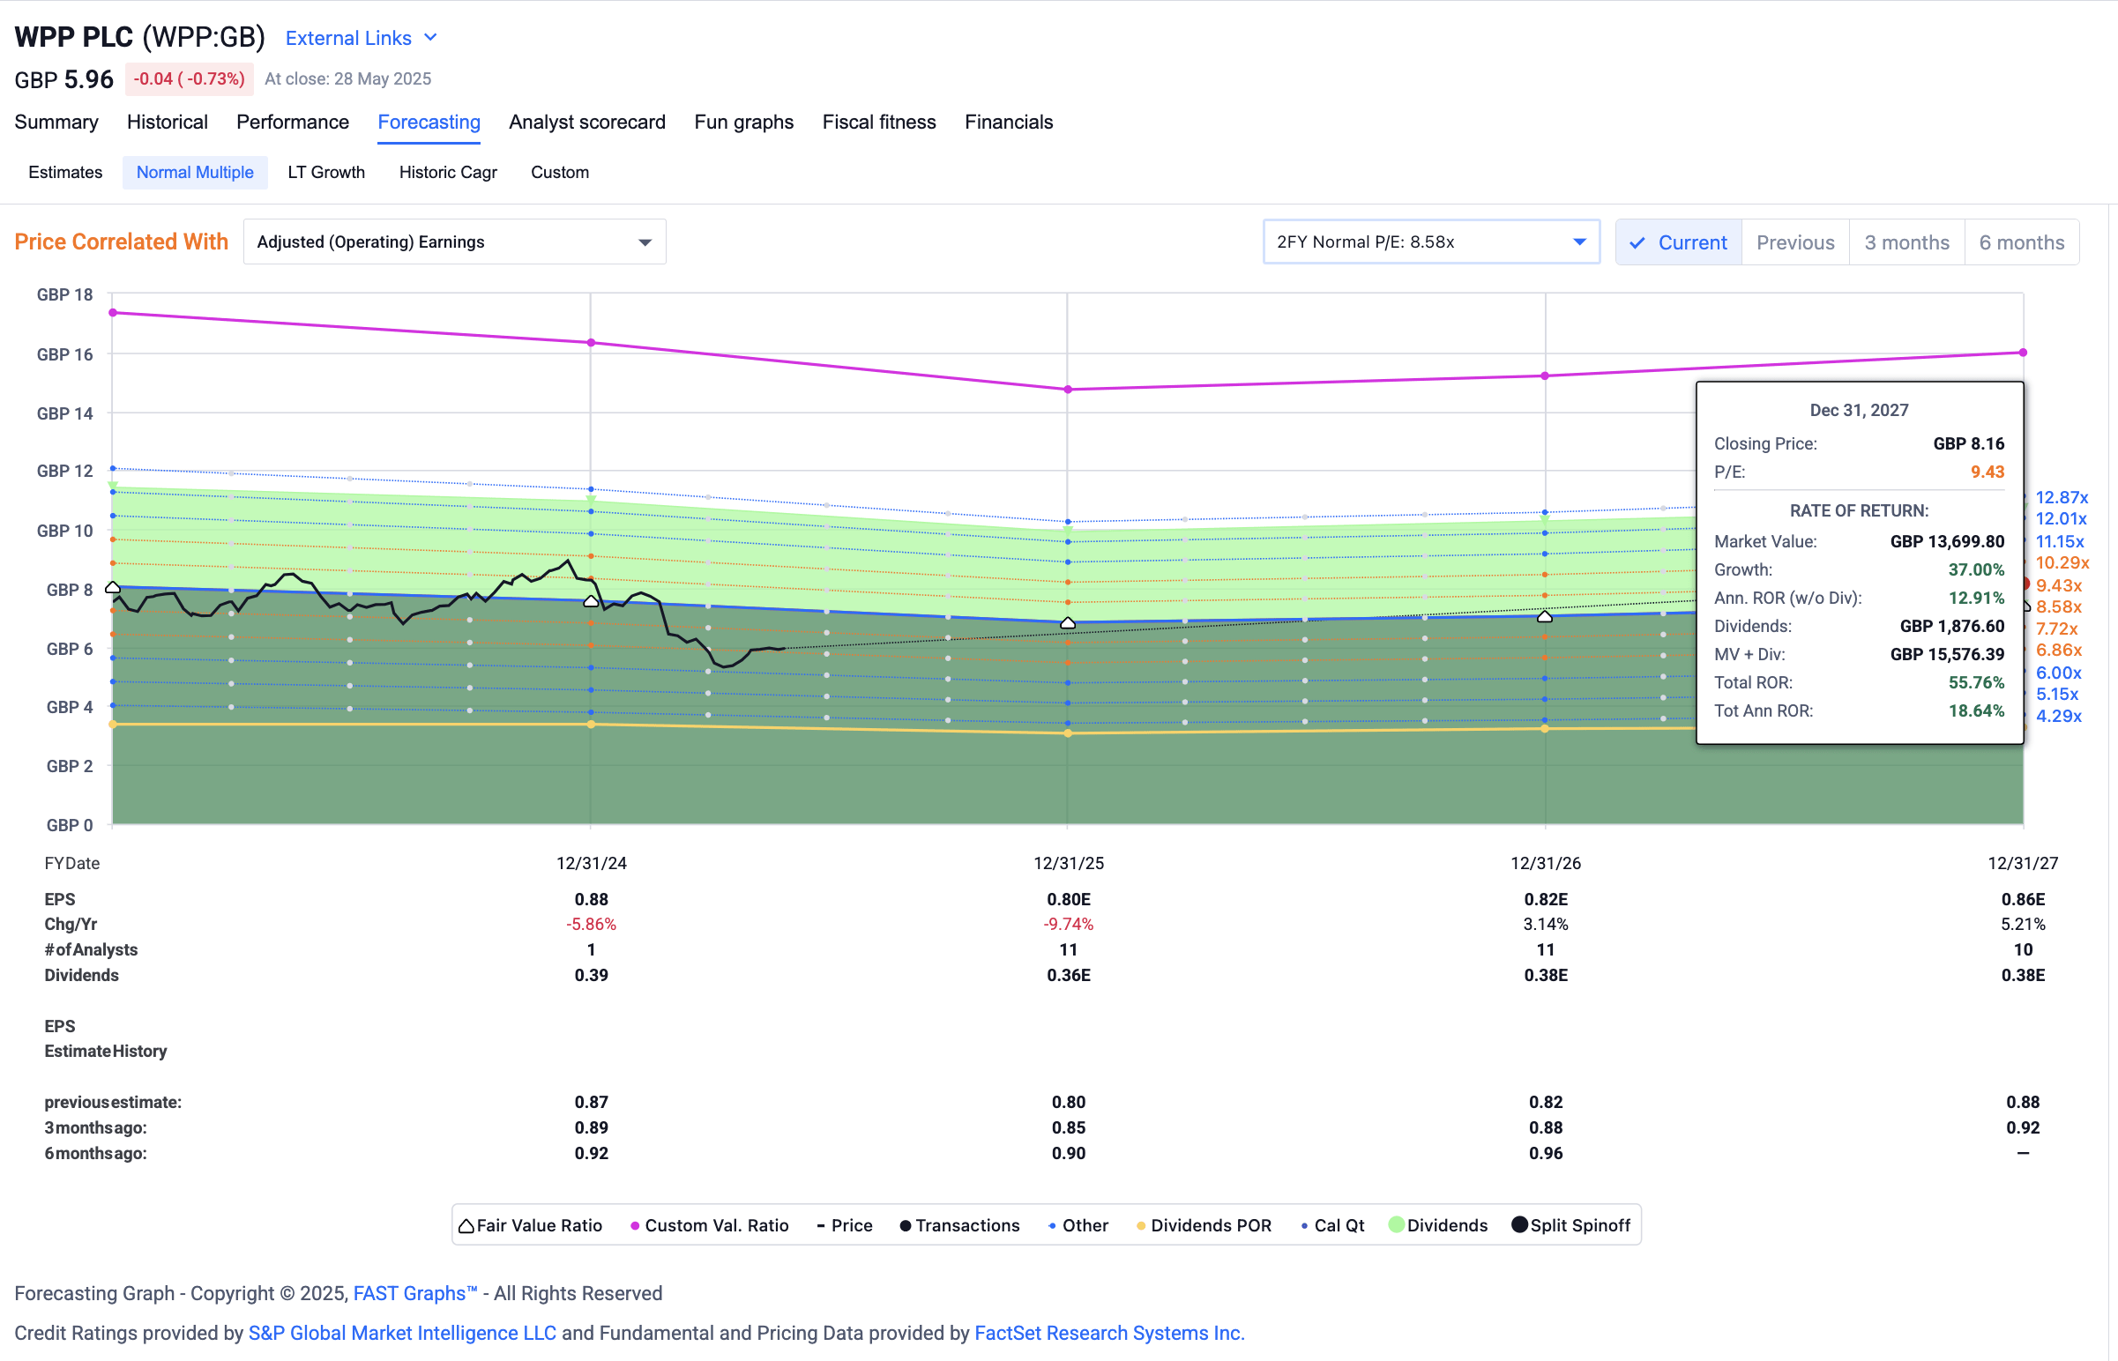Open the Analyst scorecard tab
This screenshot has height=1361, width=2118.
pyautogui.click(x=586, y=122)
